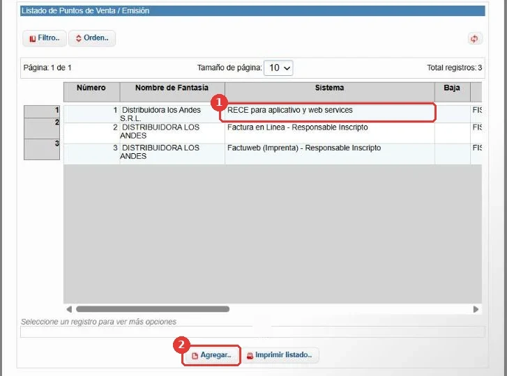This screenshot has height=376, width=507.
Task: Click the up-down arrows icon on Orden
Action: [79, 38]
